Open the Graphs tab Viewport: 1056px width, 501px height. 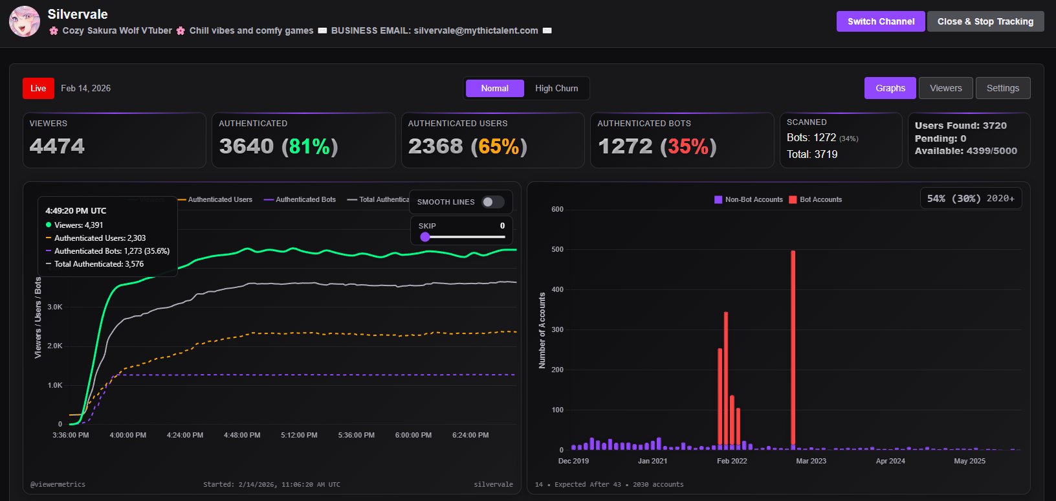pyautogui.click(x=890, y=88)
